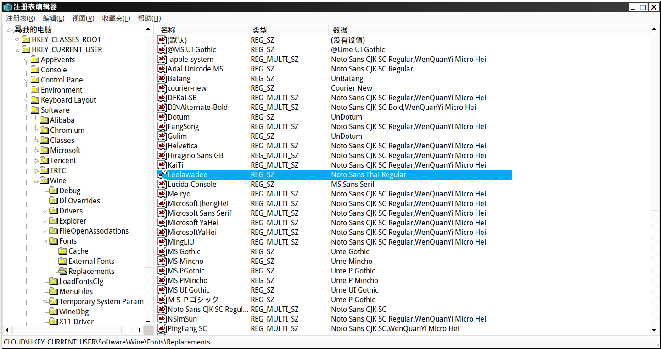Expand the Tencent key
The height and width of the screenshot is (349, 661).
[x=36, y=161]
